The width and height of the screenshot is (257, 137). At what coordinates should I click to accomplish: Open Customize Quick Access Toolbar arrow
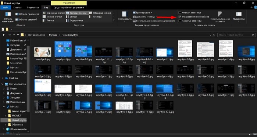[x=11, y=29]
